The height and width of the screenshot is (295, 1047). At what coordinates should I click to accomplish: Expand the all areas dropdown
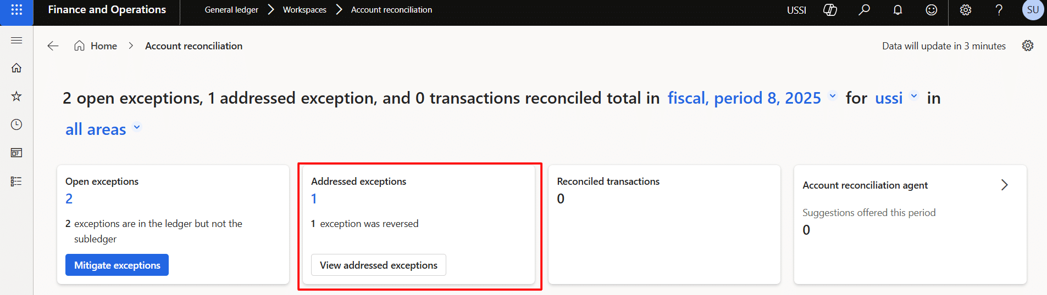tap(137, 128)
